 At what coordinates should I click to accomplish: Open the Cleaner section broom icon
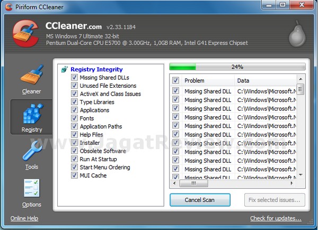[32, 75]
